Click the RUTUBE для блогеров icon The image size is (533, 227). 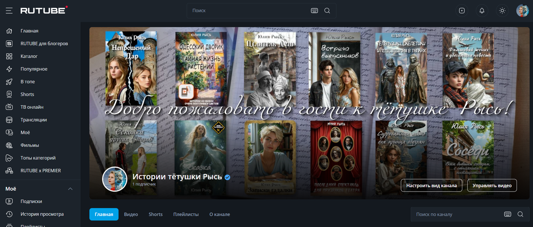click(9, 43)
